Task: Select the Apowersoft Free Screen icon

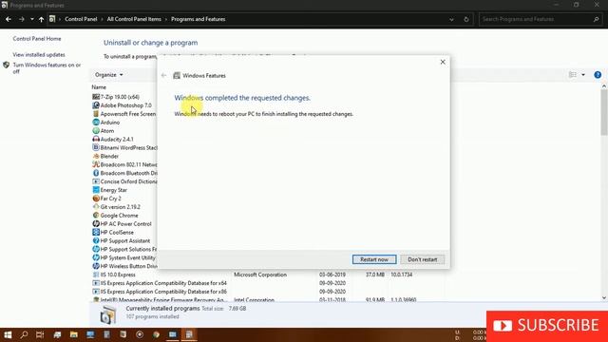Action: 96,114
